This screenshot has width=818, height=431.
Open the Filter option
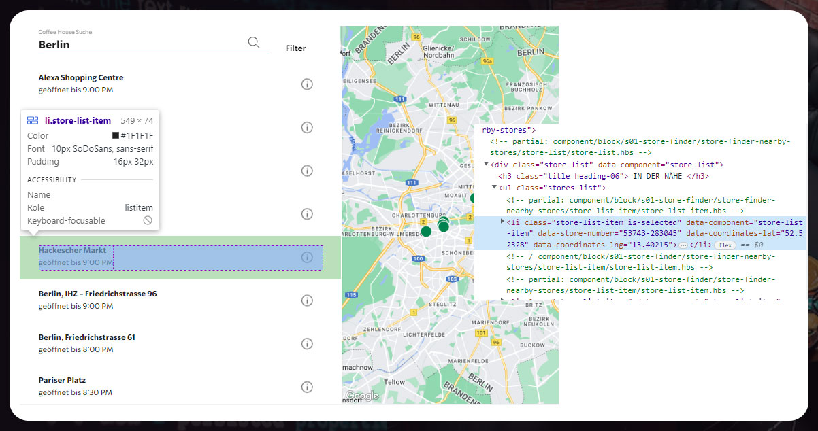295,48
